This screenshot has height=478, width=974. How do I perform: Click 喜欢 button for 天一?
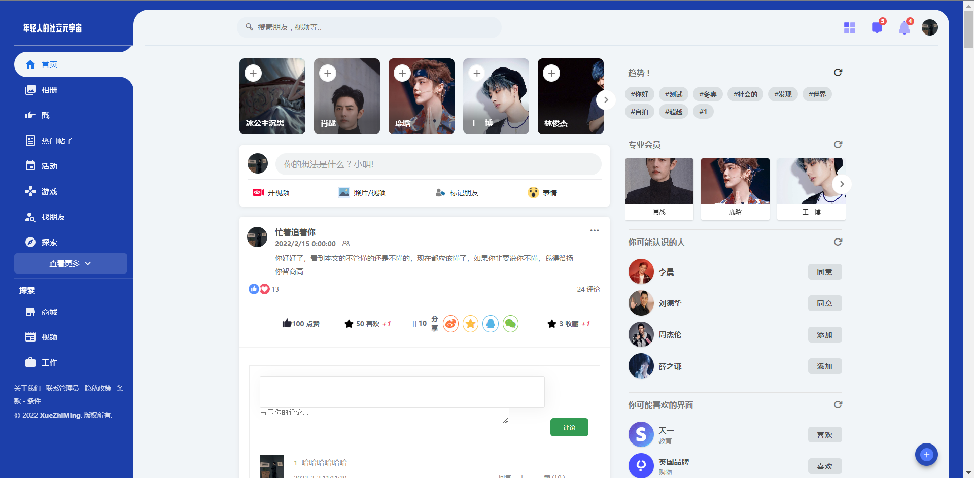825,435
